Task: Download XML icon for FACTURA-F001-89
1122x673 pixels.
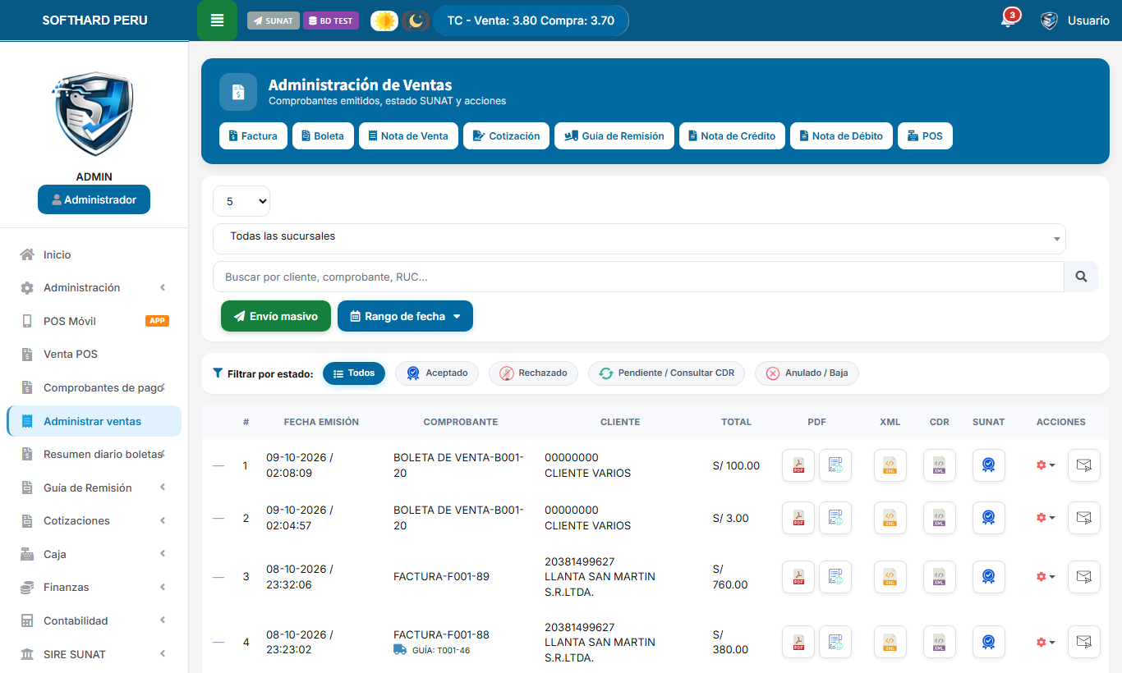Action: [x=890, y=577]
